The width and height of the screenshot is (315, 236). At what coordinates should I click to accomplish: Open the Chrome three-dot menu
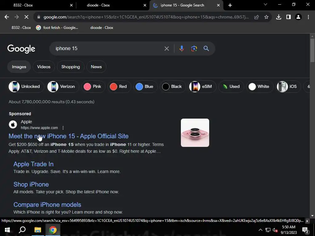click(308, 17)
